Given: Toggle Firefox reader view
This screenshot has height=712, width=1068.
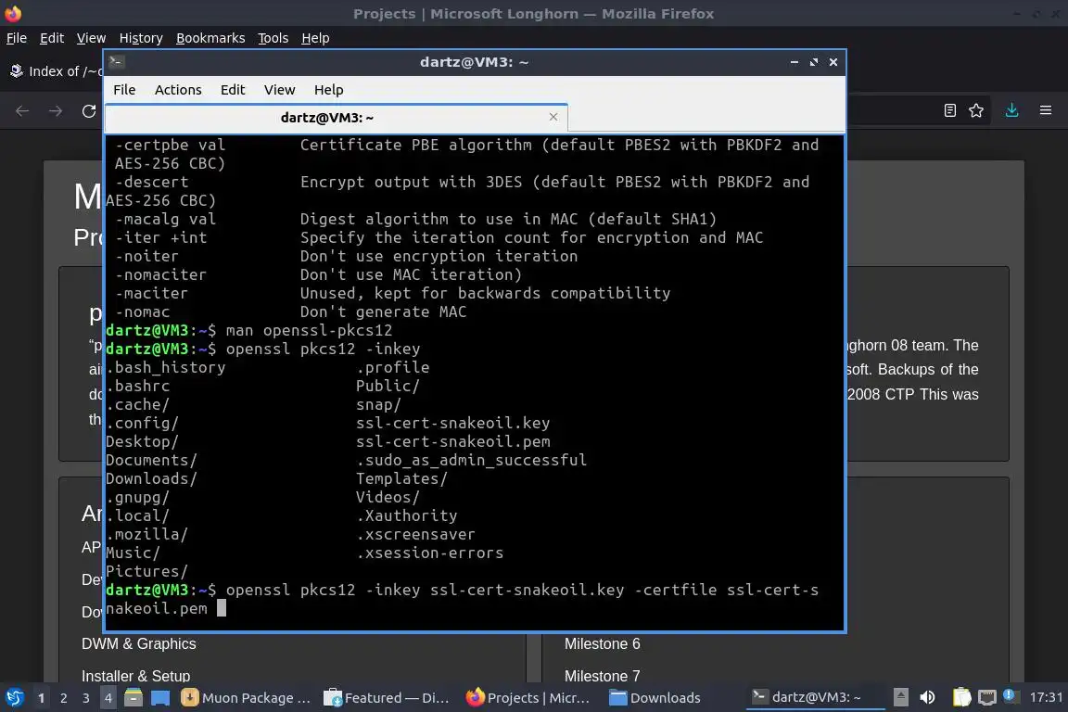Looking at the screenshot, I should pyautogui.click(x=950, y=110).
